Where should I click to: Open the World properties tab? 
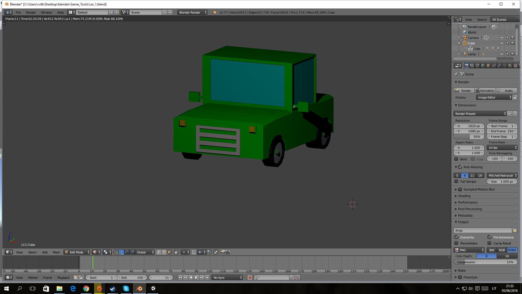483,66
